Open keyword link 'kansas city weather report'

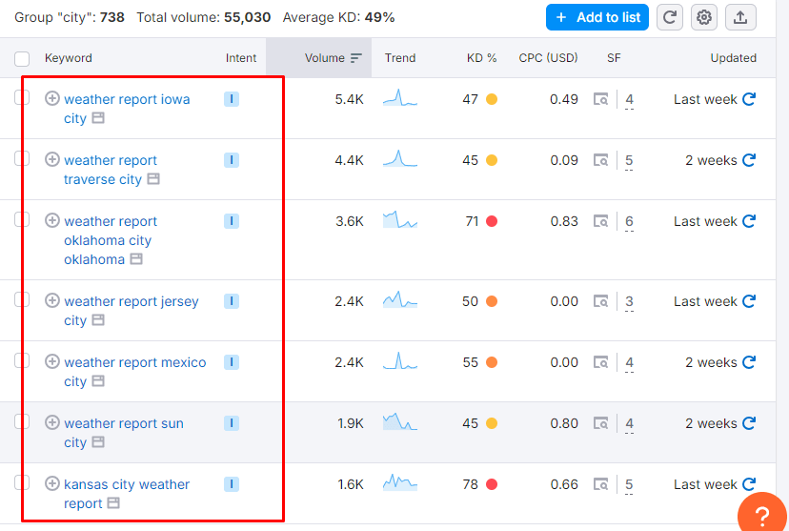click(x=127, y=494)
